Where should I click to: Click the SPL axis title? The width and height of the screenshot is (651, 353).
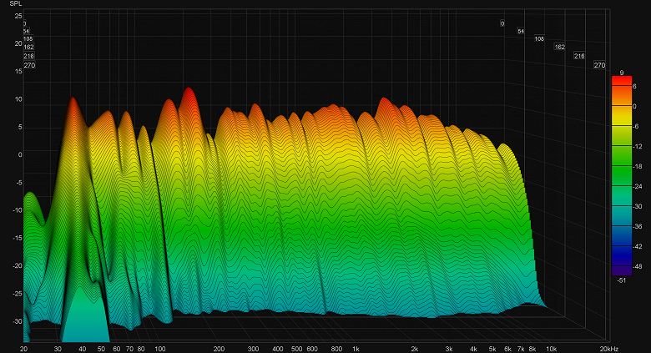[16, 3]
